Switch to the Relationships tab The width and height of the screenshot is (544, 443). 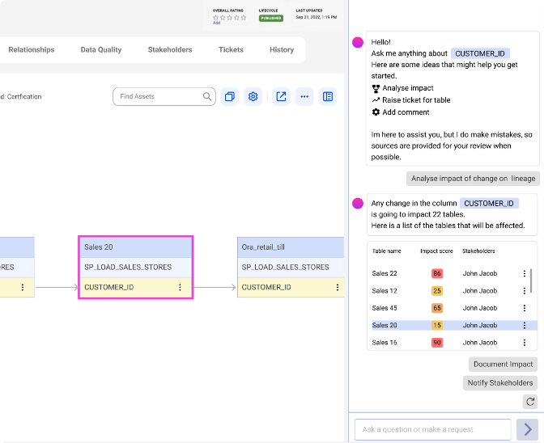point(32,49)
